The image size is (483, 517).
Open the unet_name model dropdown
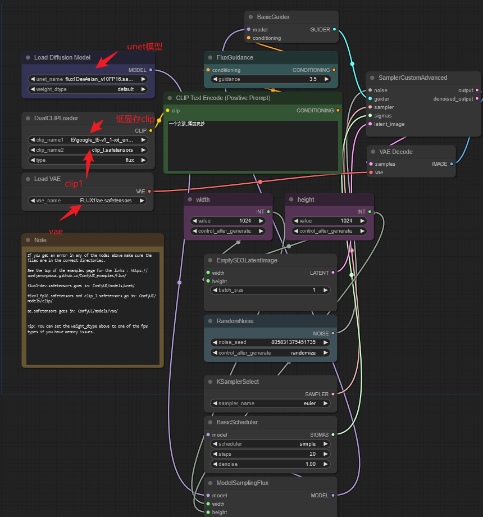coord(88,79)
